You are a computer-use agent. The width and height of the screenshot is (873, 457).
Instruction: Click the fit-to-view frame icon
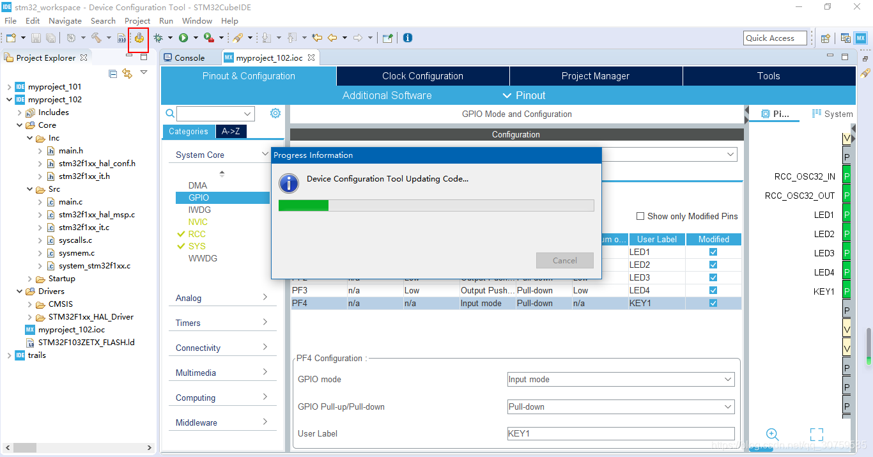[x=817, y=435]
